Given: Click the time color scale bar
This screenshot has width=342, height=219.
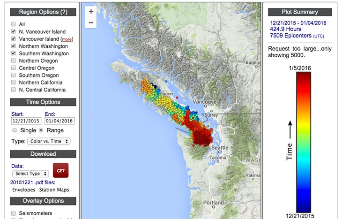Looking at the screenshot, I should click(304, 142).
